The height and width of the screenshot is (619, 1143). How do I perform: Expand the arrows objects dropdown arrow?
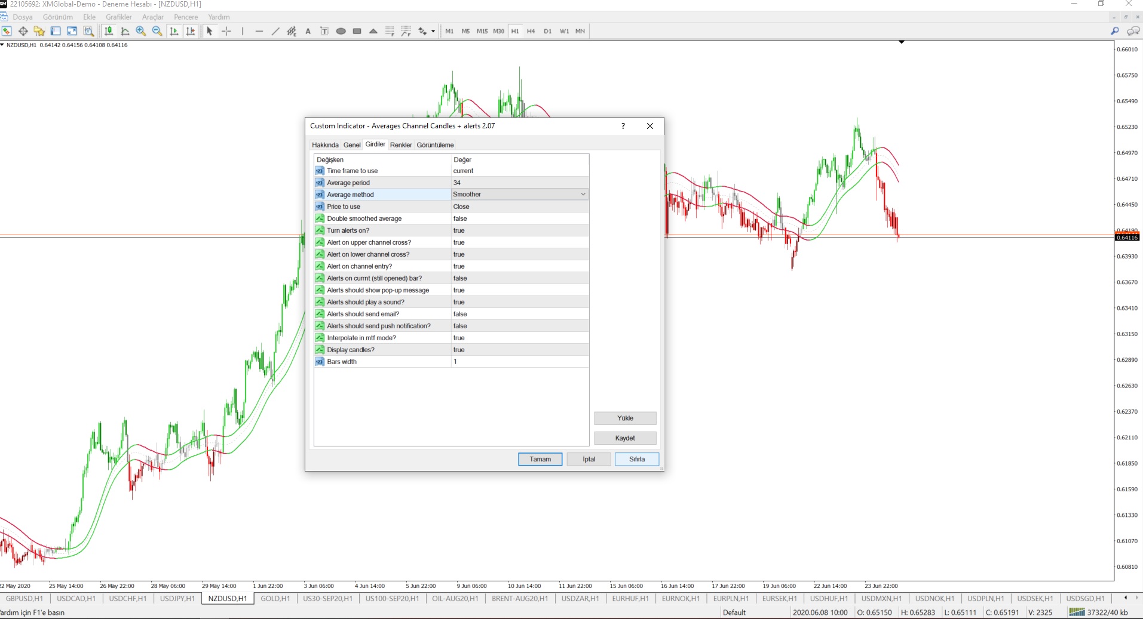tap(433, 31)
